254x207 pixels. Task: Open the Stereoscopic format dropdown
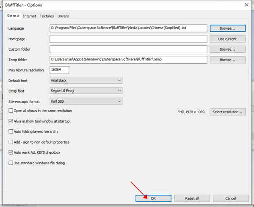click(x=86, y=101)
